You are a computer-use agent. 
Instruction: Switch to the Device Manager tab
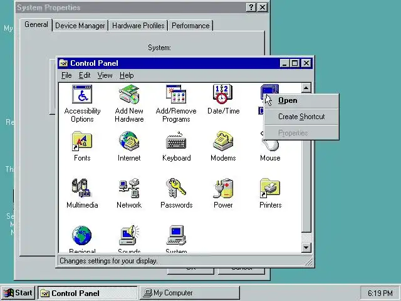80,26
